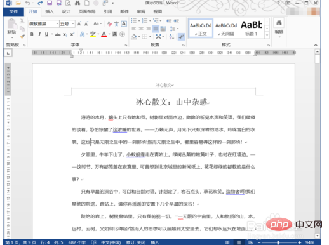This screenshot has width=329, height=245.
Task: Toggle right alignment button
Action: [149, 29]
